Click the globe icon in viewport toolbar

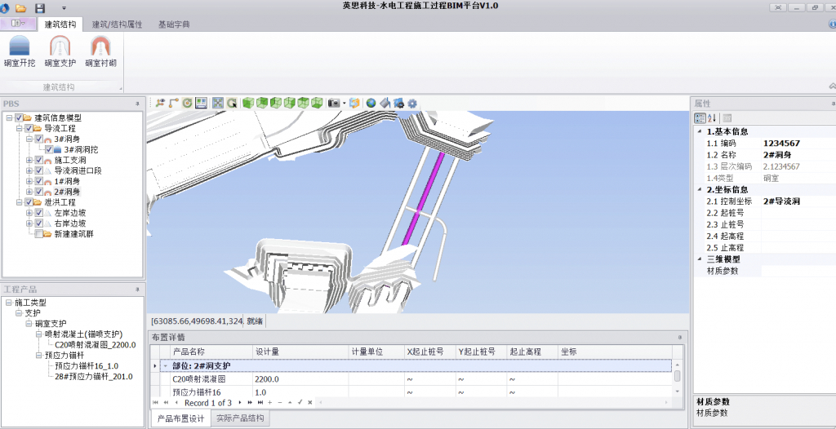point(371,104)
